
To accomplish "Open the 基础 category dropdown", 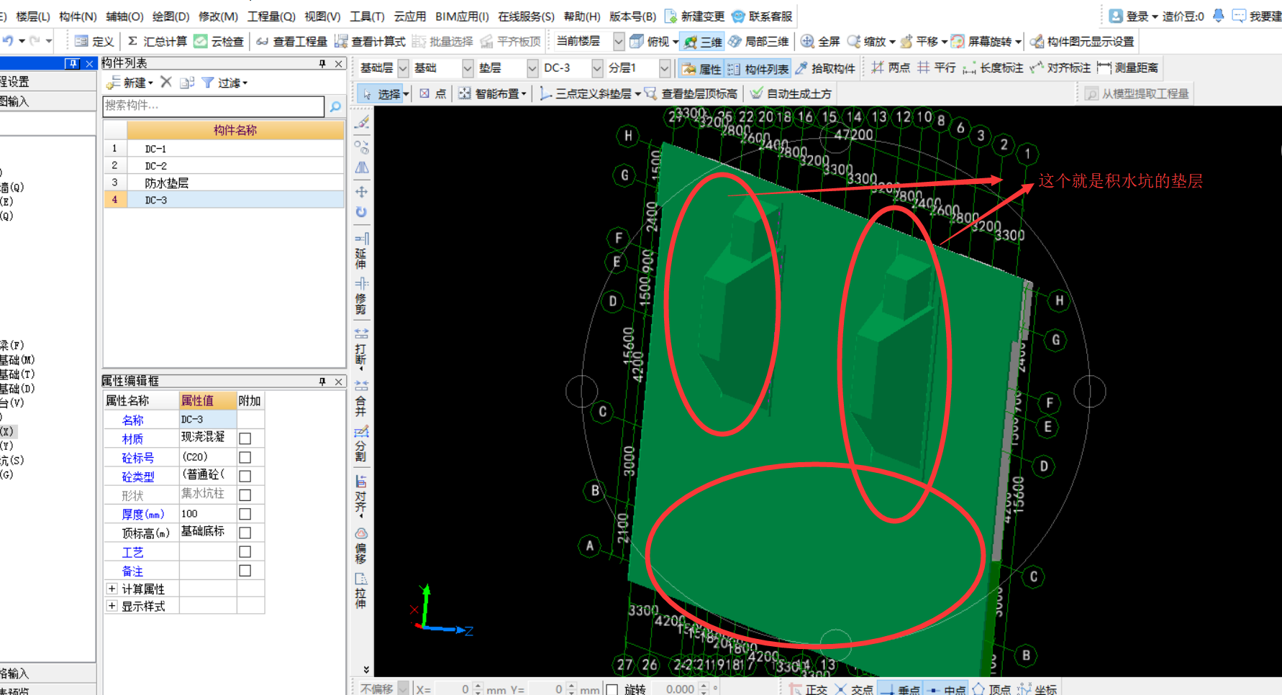I will [x=468, y=68].
